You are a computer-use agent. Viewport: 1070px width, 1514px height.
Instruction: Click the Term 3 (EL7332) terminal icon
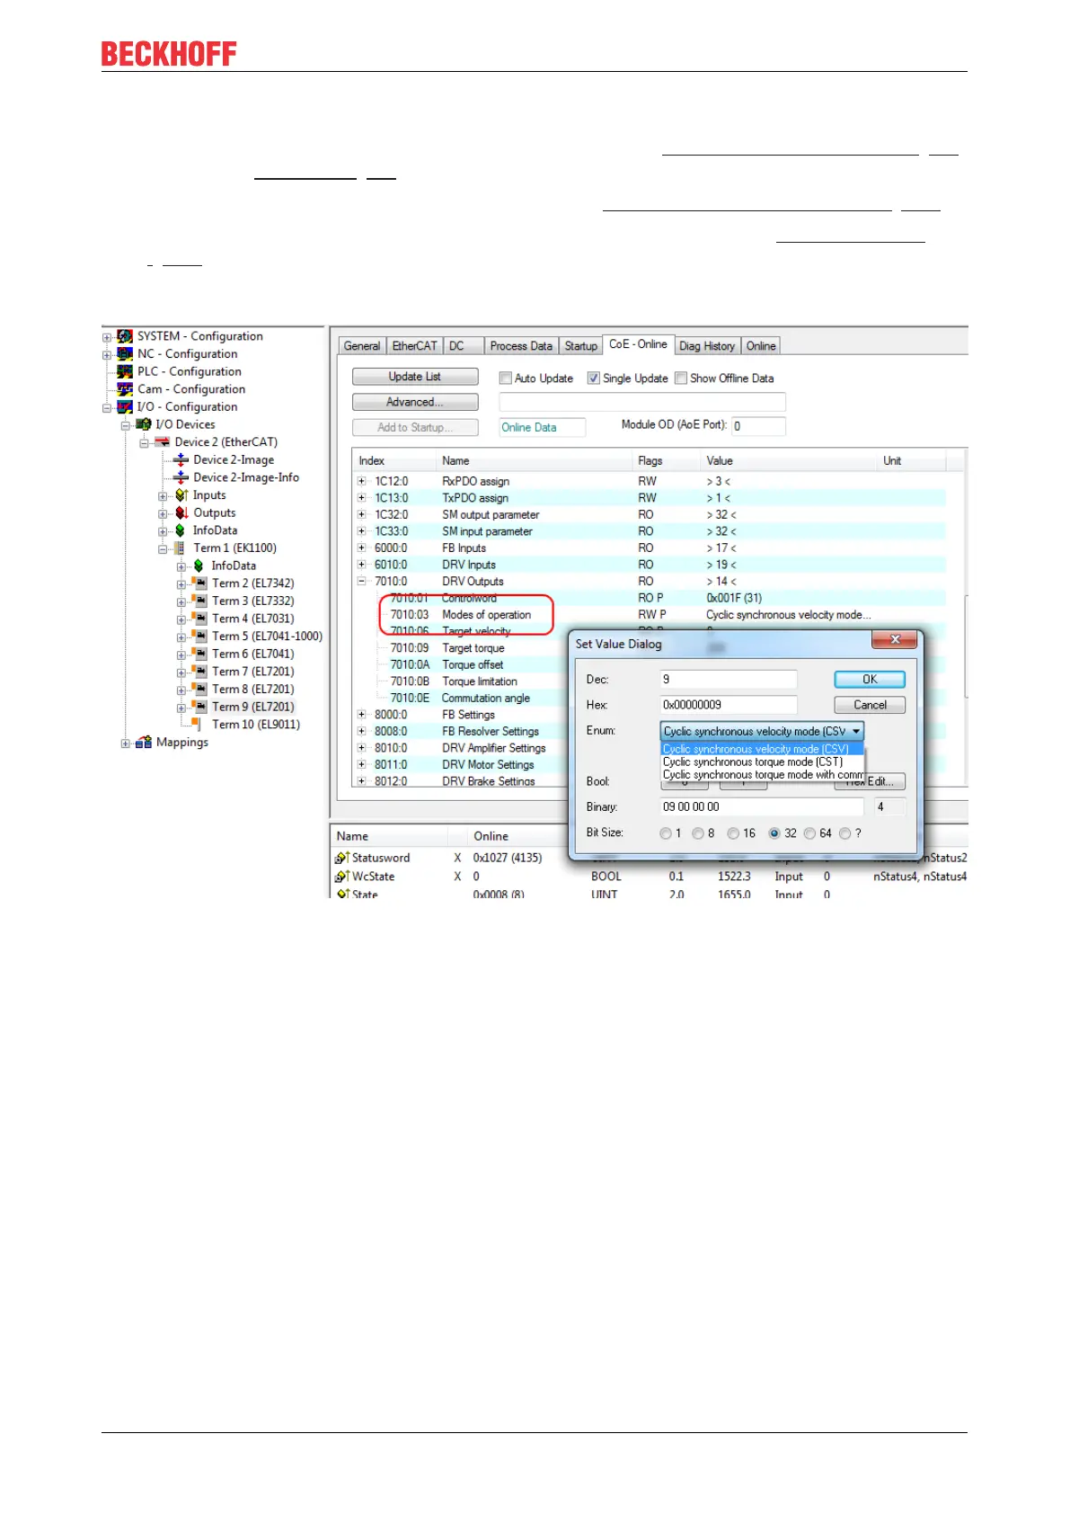pos(199,601)
